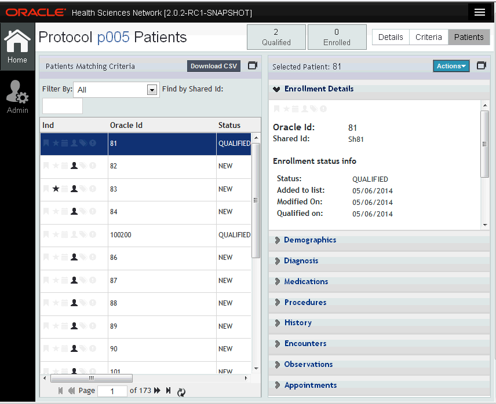Image resolution: width=496 pixels, height=404 pixels.
Task: Jump to last page of patients
Action: click(168, 391)
